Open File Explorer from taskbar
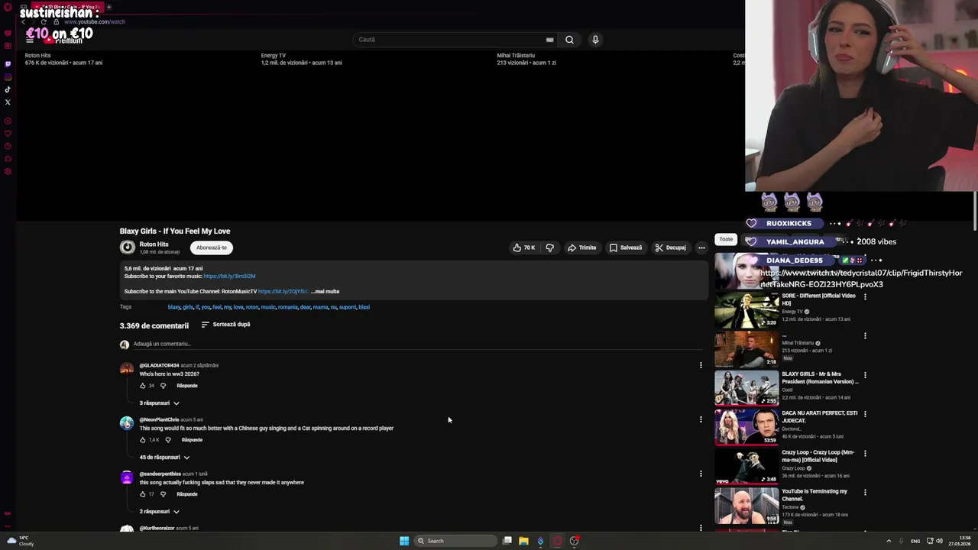Screen dimensions: 978x550 tap(523, 541)
